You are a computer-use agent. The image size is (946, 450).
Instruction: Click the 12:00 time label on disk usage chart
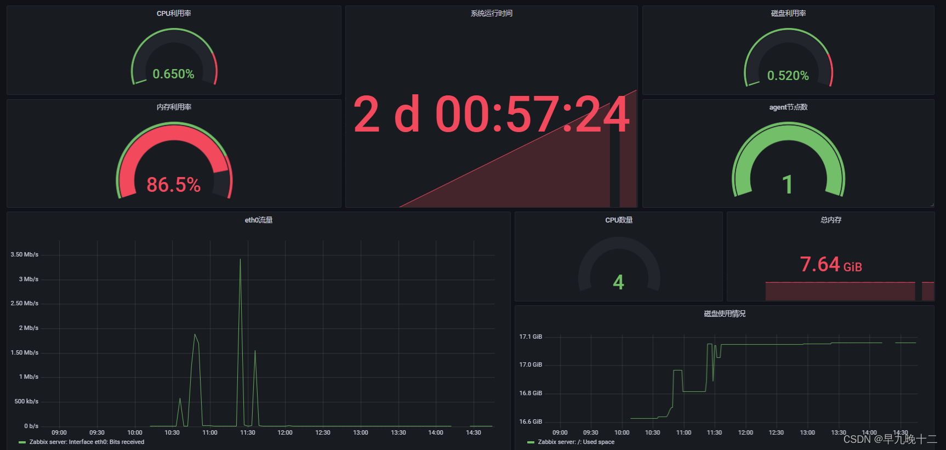(x=745, y=432)
